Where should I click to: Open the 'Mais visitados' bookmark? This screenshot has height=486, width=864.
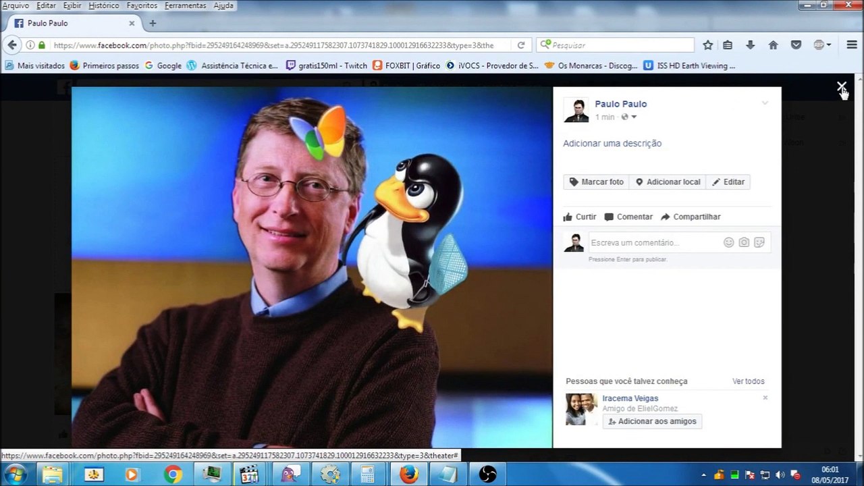coord(34,65)
